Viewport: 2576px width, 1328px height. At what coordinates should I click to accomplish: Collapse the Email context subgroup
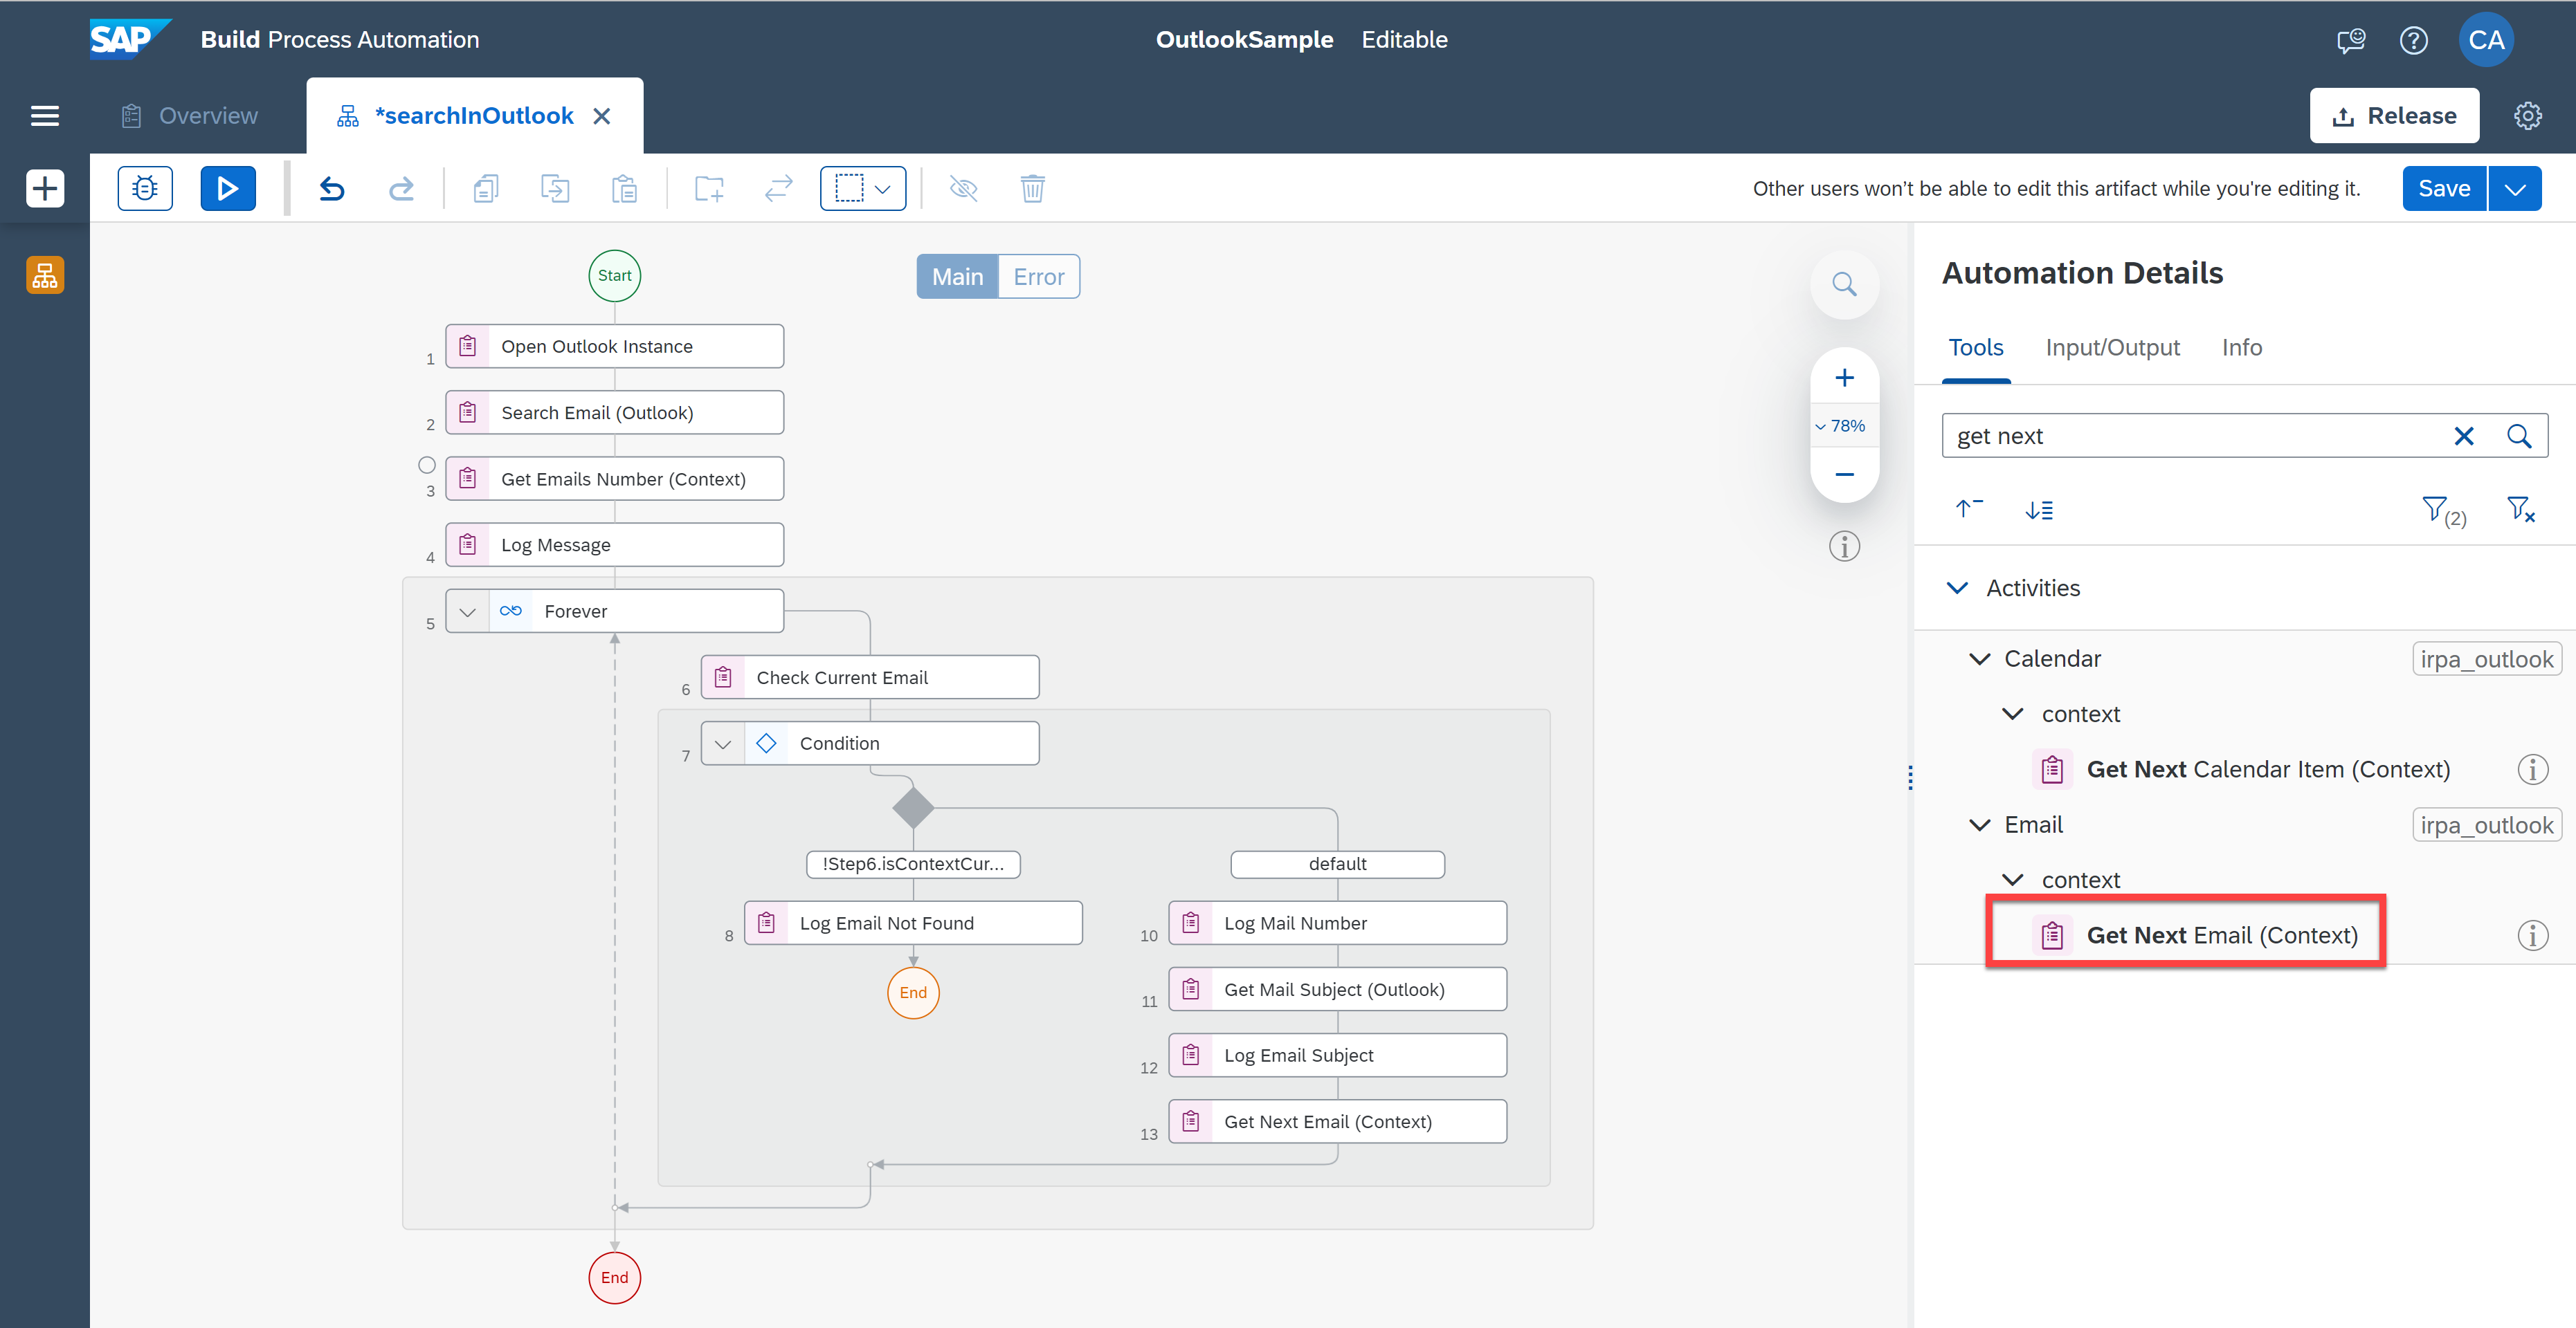tap(2012, 879)
